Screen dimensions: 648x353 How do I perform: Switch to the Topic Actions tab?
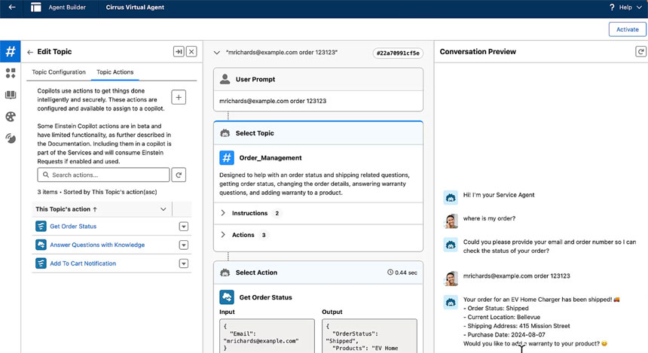(x=115, y=72)
